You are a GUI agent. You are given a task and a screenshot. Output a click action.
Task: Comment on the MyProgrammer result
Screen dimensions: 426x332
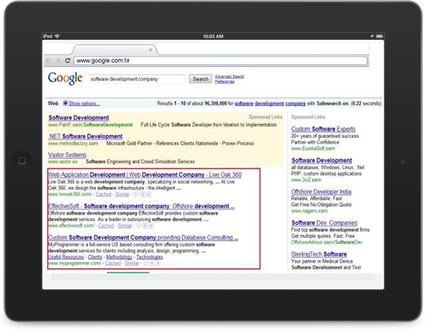point(146,263)
